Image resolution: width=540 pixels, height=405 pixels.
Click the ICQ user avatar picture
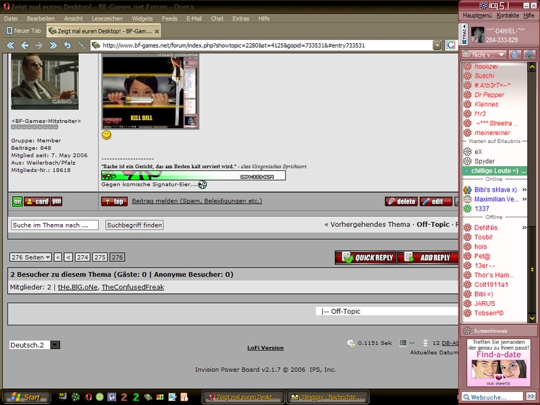pos(477,35)
